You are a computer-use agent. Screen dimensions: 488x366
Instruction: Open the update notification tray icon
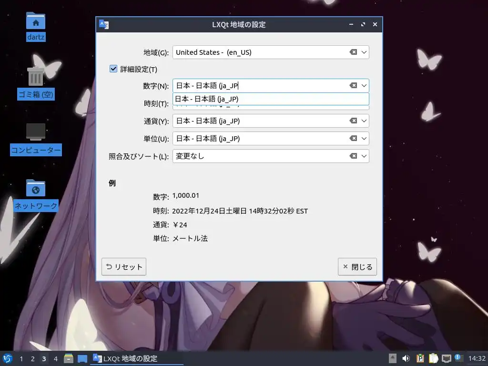pyautogui.click(x=458, y=358)
